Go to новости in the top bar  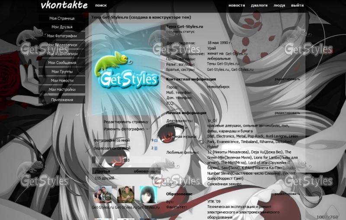pos(237,5)
